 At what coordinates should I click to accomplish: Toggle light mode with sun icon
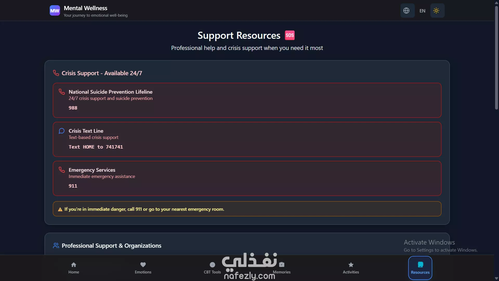pos(437,11)
